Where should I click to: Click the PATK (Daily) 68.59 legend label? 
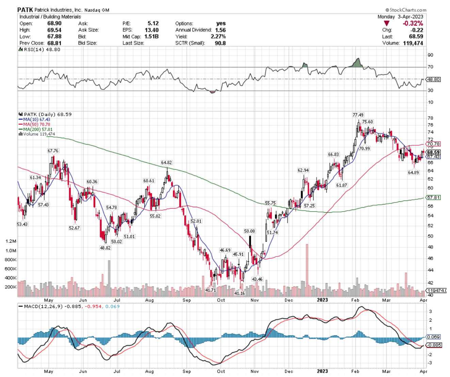(48, 114)
